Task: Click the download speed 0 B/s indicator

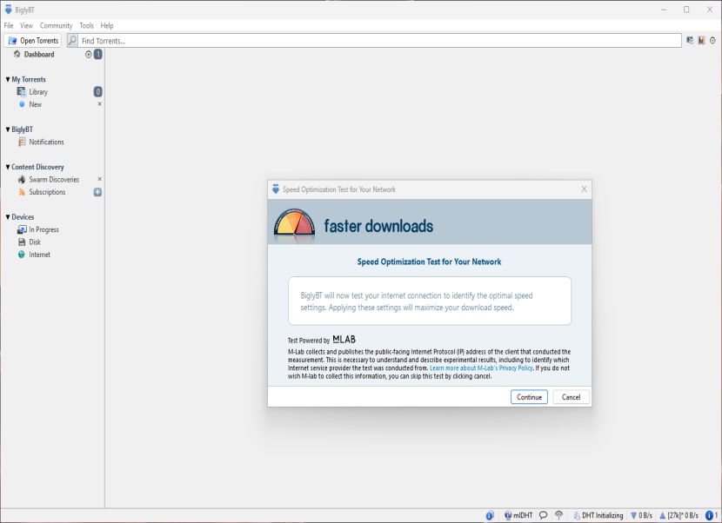Action: pyautogui.click(x=641, y=515)
